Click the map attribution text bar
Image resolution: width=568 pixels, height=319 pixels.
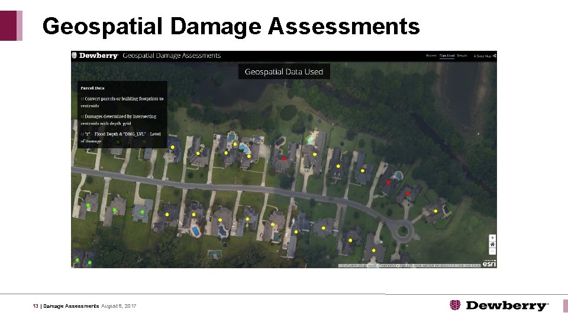tap(409, 265)
